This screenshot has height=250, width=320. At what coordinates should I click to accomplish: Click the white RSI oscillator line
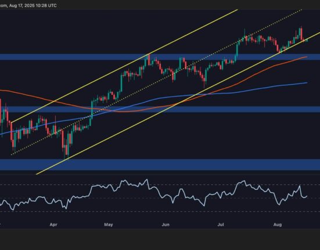153,194
